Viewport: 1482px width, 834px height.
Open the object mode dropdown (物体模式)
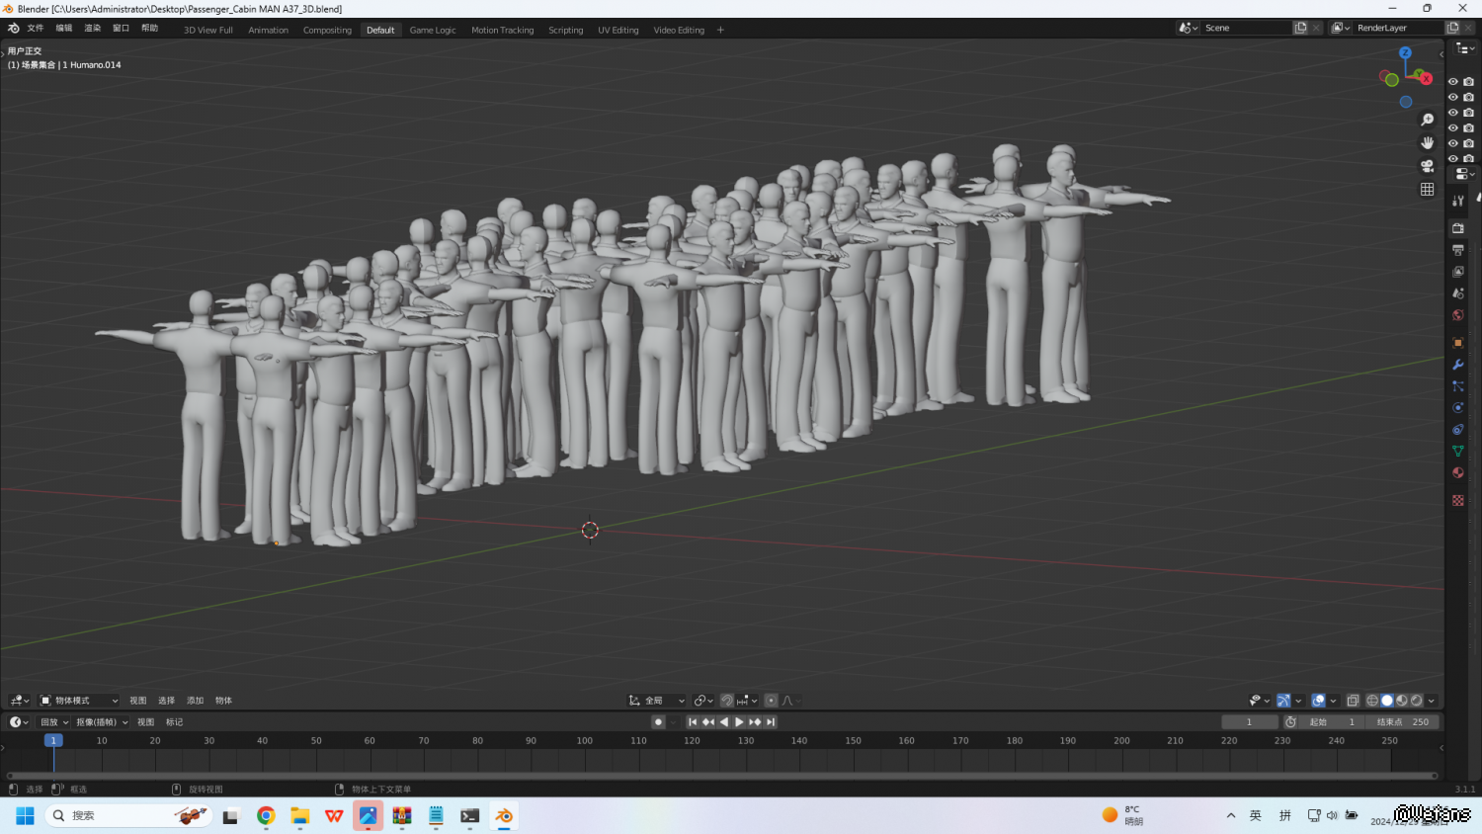click(79, 701)
